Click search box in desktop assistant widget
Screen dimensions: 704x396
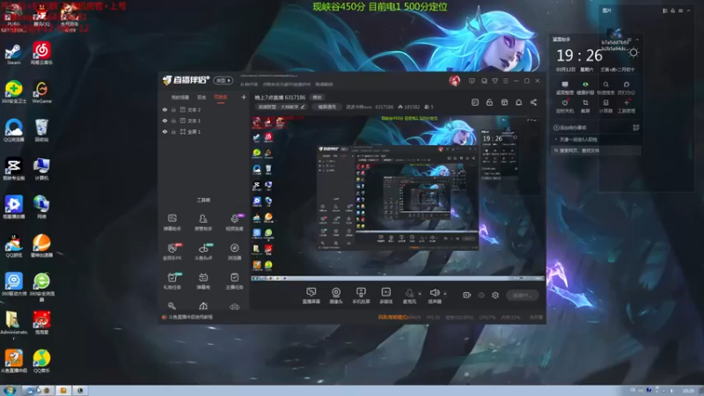click(596, 150)
